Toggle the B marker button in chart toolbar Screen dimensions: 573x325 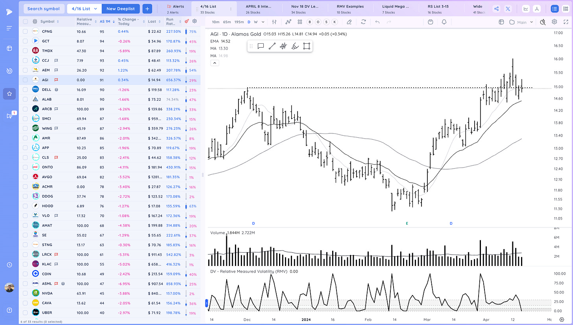pos(310,22)
